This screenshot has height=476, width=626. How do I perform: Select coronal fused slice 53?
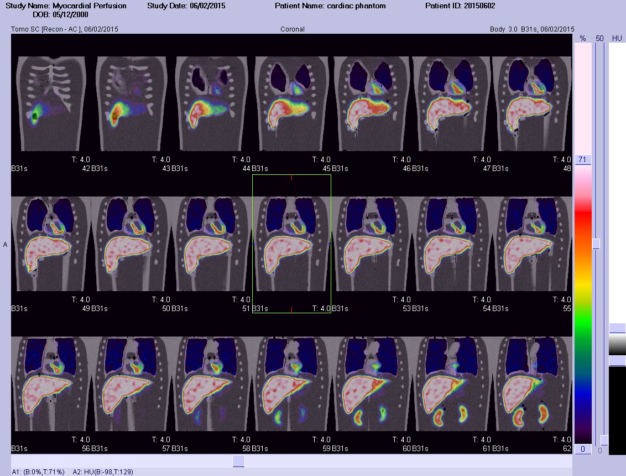pyautogui.click(x=372, y=244)
